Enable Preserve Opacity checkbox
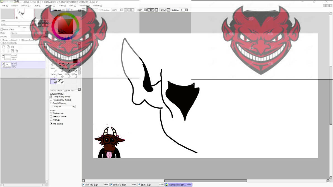Image resolution: width=333 pixels, height=187 pixels. [2, 40]
